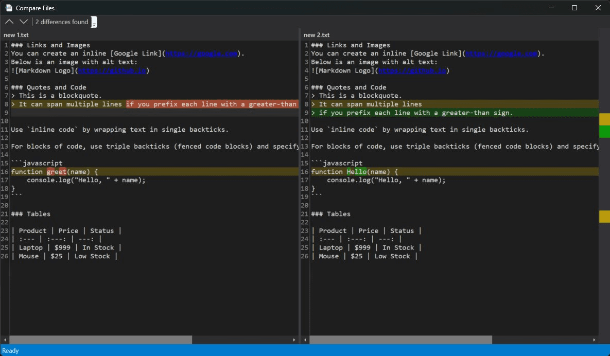Click the '2 differences found' label
The image size is (610, 356).
(61, 22)
